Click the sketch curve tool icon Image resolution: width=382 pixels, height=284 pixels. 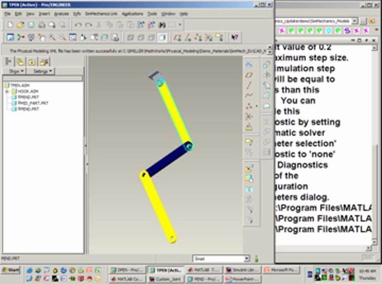(249, 95)
